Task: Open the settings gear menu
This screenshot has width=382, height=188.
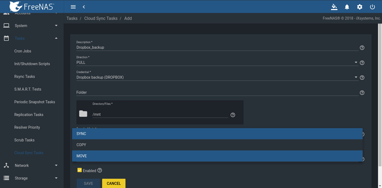Action: pos(360,7)
